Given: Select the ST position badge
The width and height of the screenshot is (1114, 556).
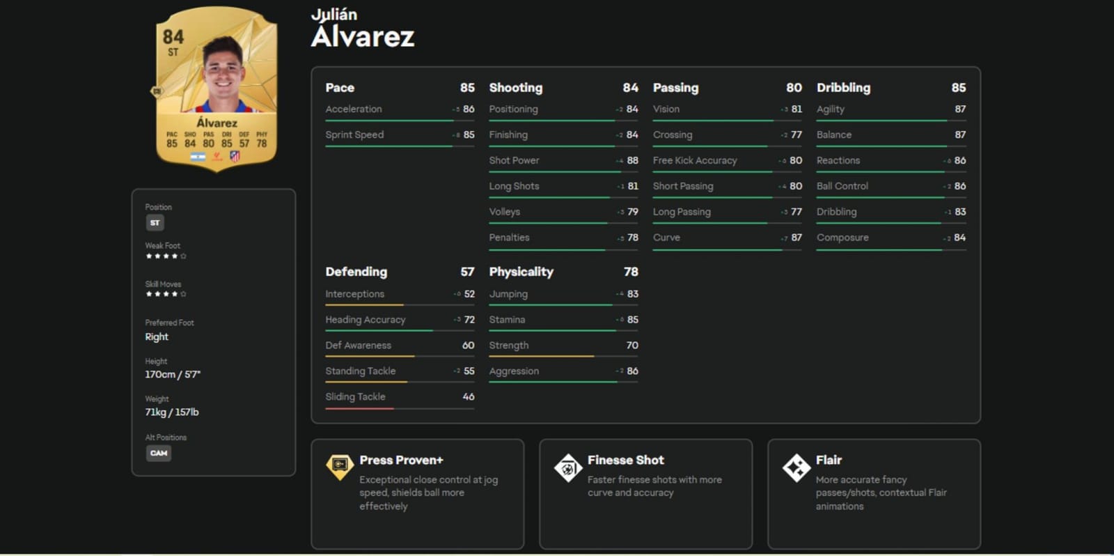Looking at the screenshot, I should 154,222.
